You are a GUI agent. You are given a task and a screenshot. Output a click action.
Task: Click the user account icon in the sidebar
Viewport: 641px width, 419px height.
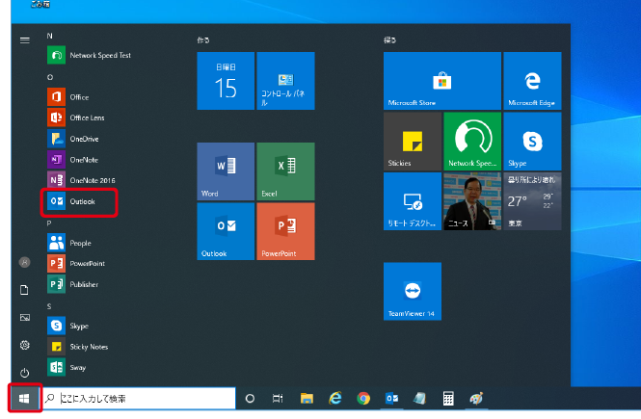[25, 262]
